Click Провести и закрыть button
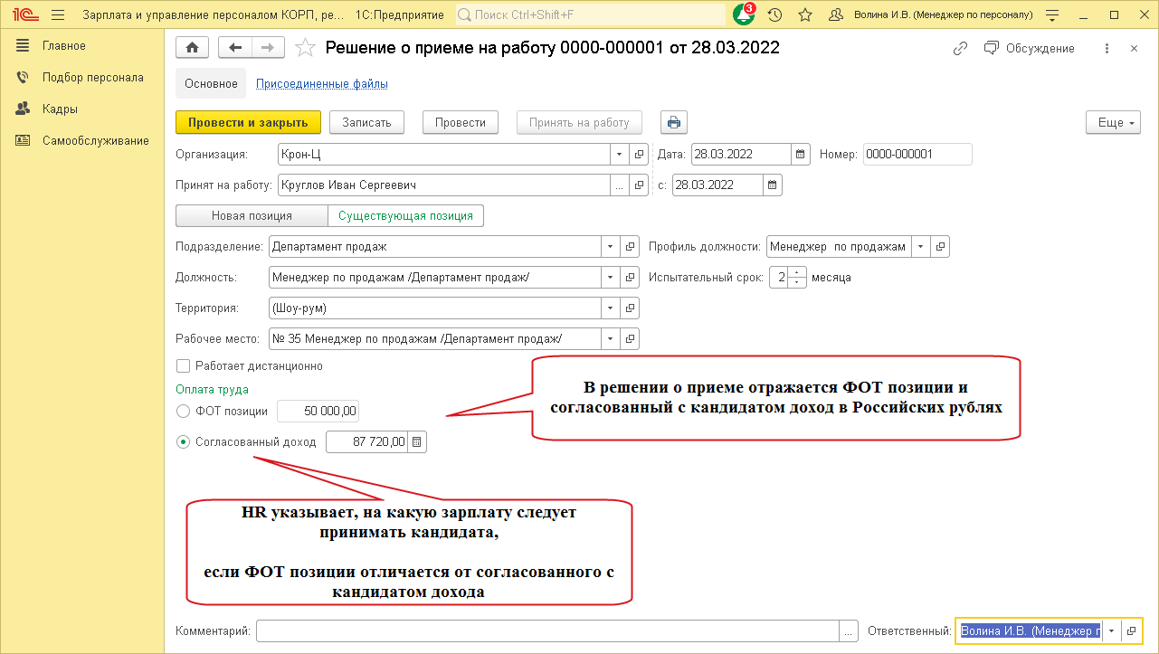Screen dimensions: 1159x654 (248, 123)
